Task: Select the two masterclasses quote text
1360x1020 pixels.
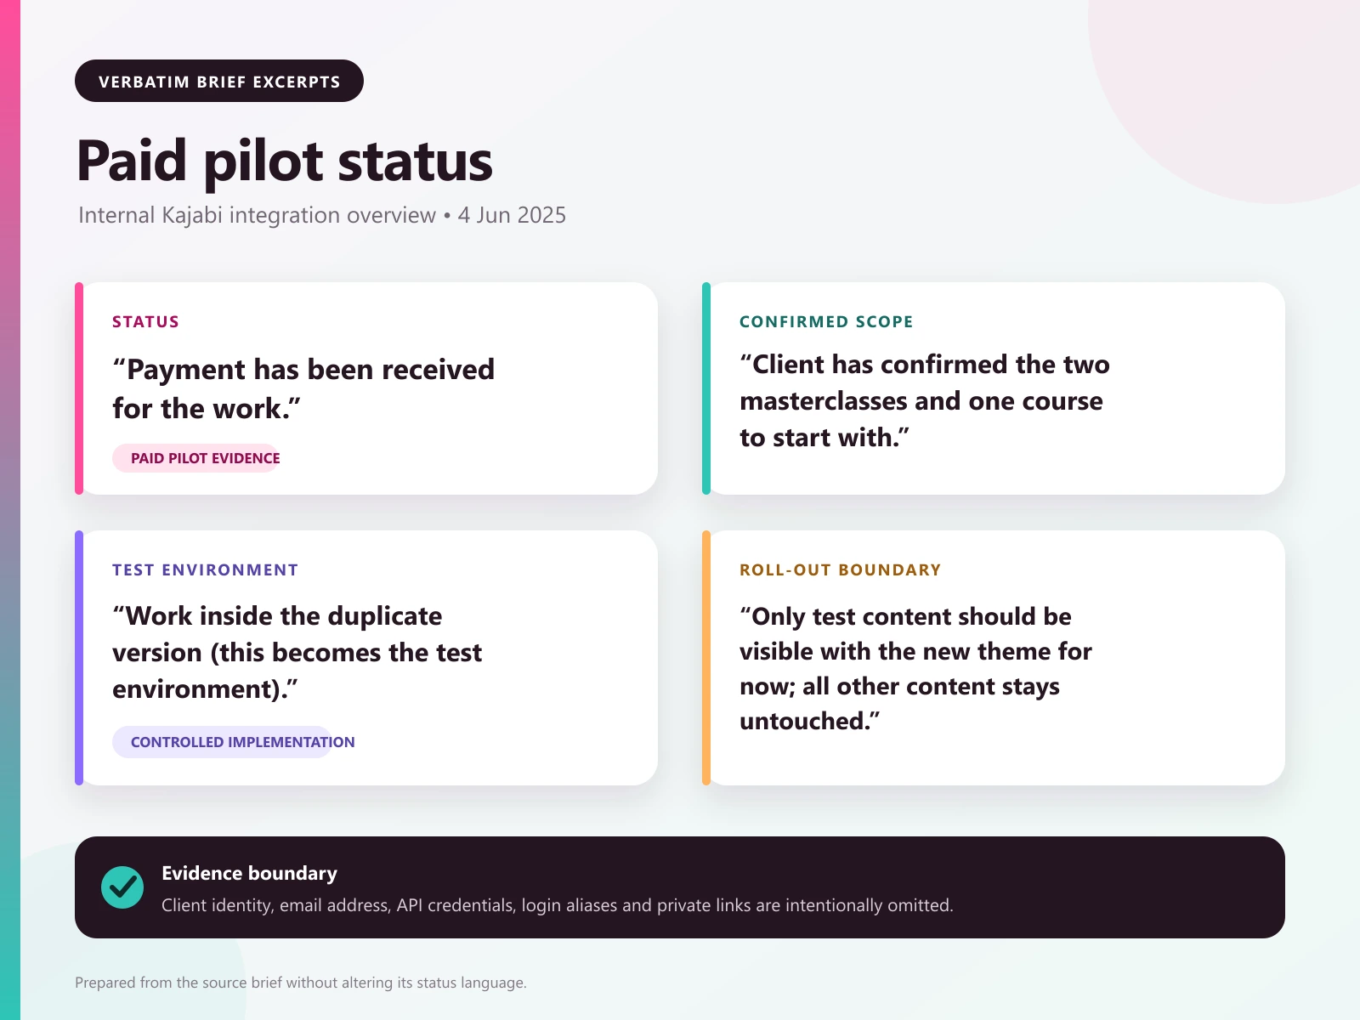Action: [925, 401]
